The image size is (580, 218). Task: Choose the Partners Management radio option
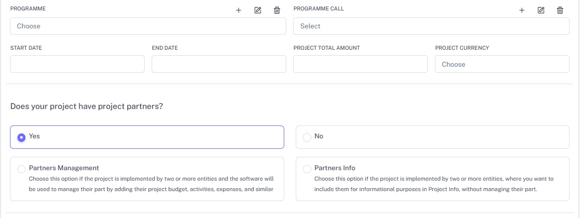[x=21, y=169]
